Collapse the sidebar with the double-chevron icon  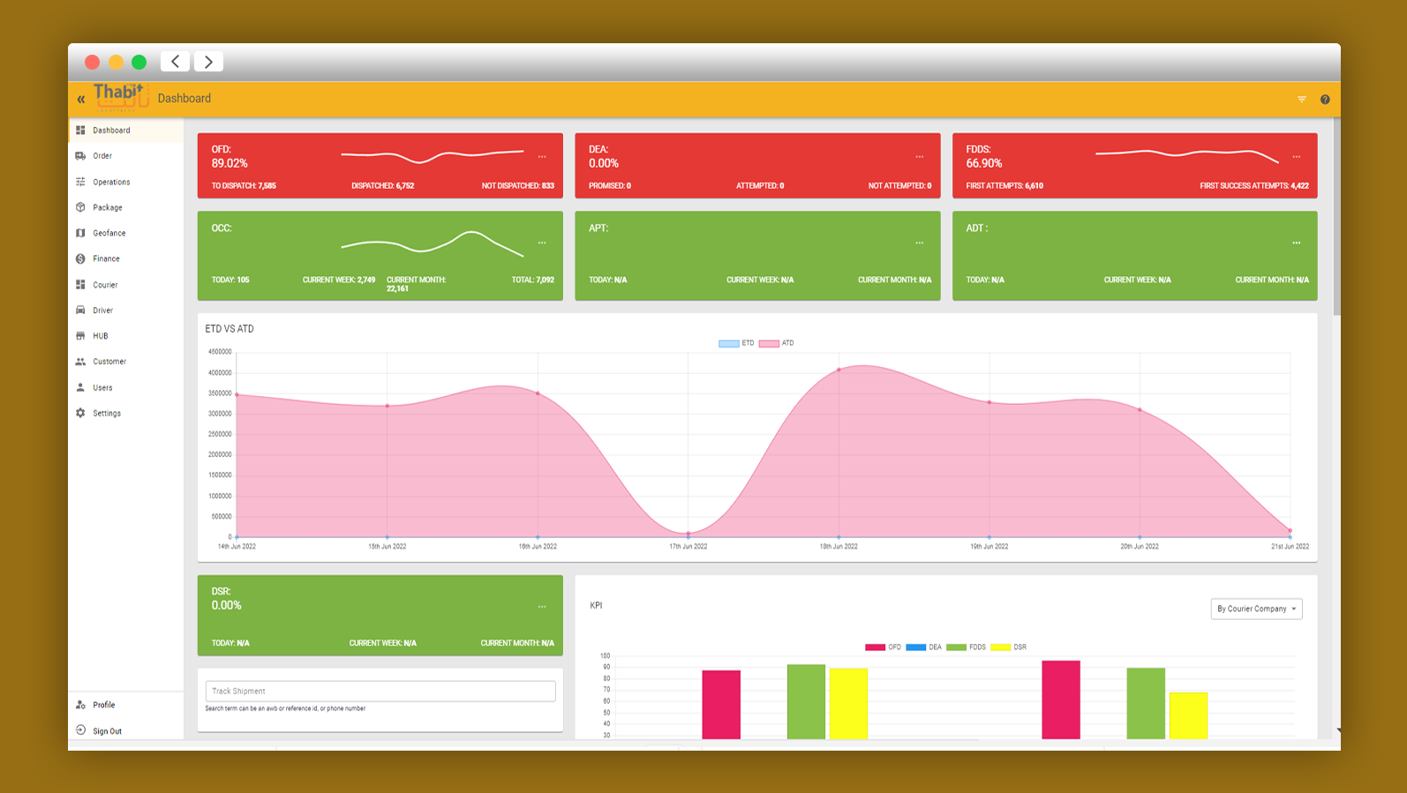pyautogui.click(x=81, y=100)
